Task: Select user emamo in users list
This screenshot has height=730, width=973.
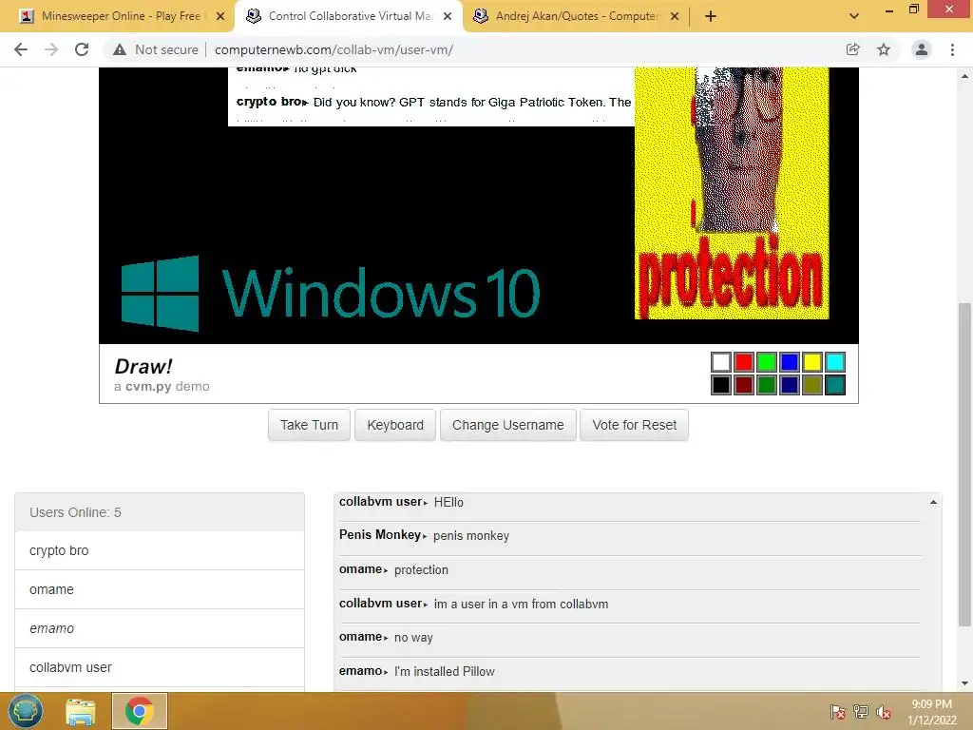Action: pos(160,629)
